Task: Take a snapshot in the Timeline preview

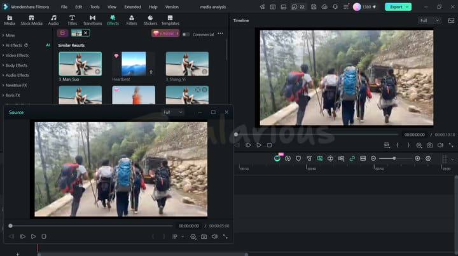Action: click(x=429, y=145)
